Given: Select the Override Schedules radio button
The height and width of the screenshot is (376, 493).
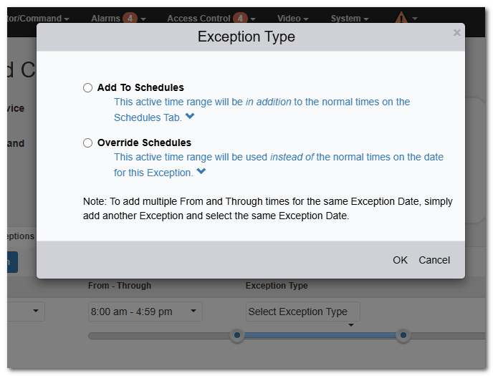Looking at the screenshot, I should point(87,143).
